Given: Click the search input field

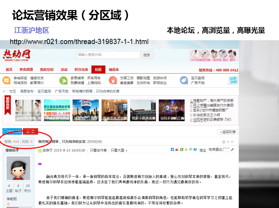Looking at the screenshot, I should (x=108, y=55).
